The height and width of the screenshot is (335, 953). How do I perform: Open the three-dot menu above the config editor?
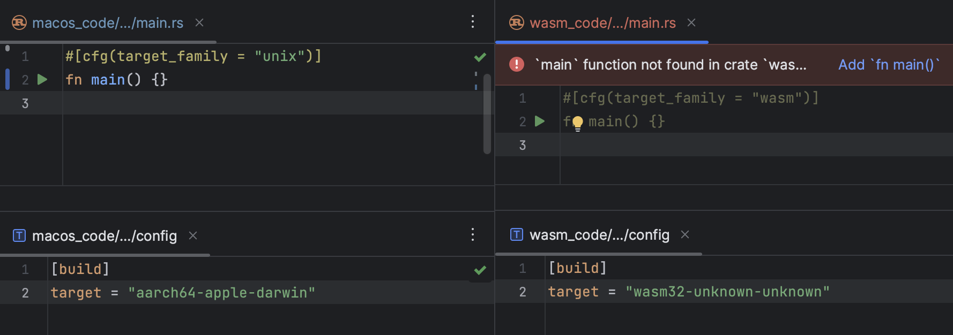[472, 234]
